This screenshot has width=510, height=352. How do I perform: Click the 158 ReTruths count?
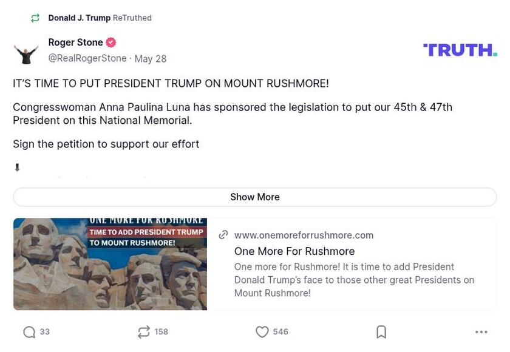click(161, 332)
